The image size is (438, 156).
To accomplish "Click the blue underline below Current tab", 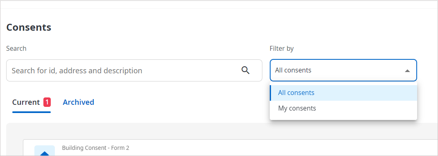I will pos(32,112).
